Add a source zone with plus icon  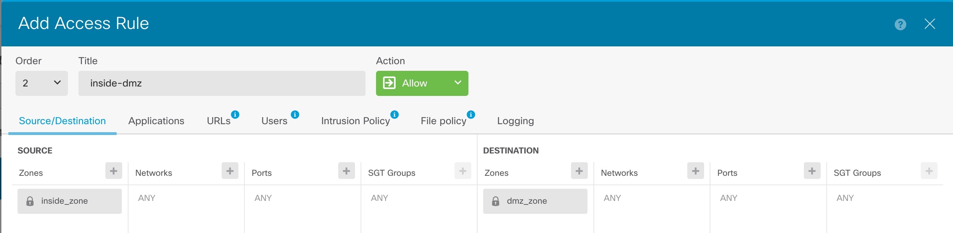113,171
